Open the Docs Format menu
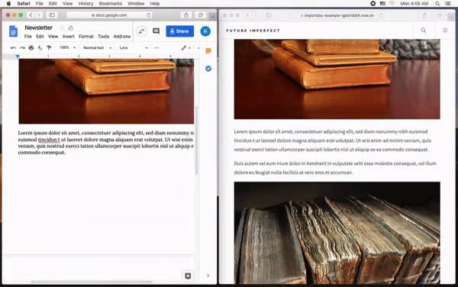 point(86,37)
